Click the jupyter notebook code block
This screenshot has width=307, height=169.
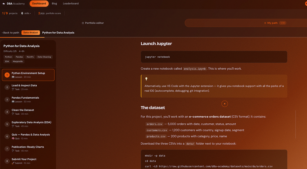pyautogui.click(x=214, y=57)
